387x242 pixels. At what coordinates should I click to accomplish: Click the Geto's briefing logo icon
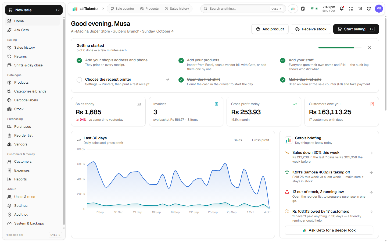tap(289, 140)
